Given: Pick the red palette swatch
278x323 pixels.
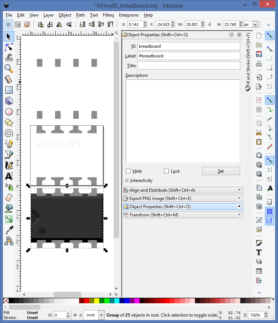Looking at the screenshot, I should point(87,301).
